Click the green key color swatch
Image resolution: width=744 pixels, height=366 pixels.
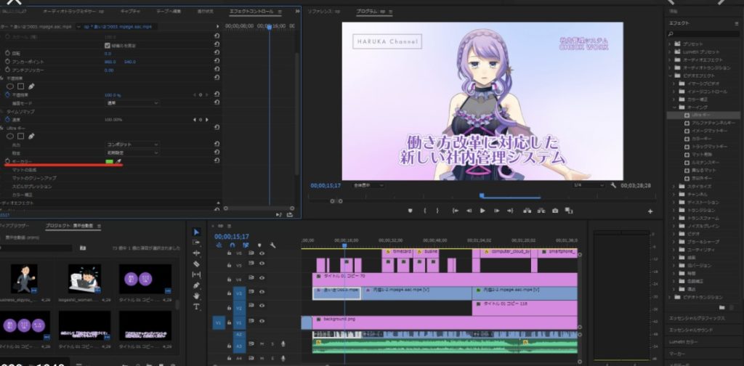[x=110, y=162]
